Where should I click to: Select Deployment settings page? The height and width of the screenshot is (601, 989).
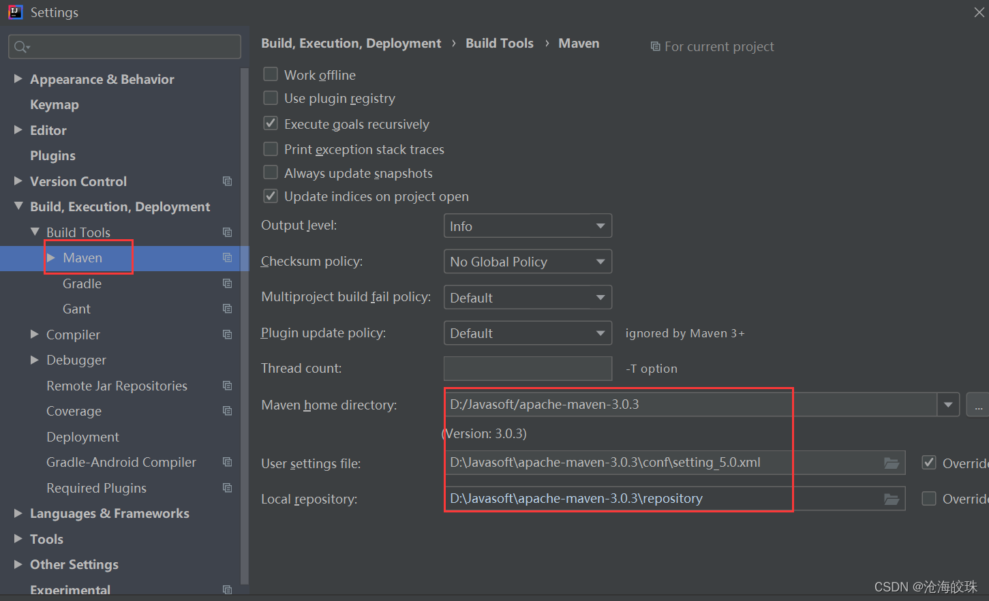point(82,437)
